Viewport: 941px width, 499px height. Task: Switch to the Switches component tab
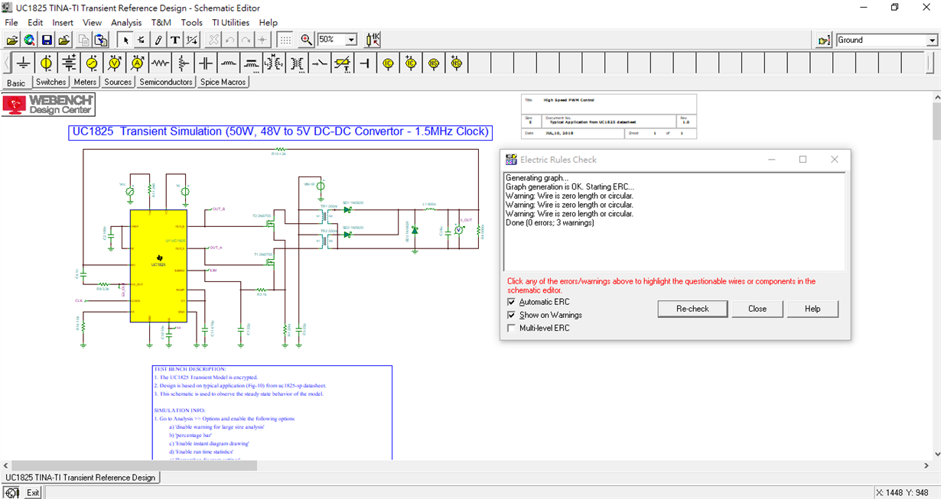tap(51, 82)
